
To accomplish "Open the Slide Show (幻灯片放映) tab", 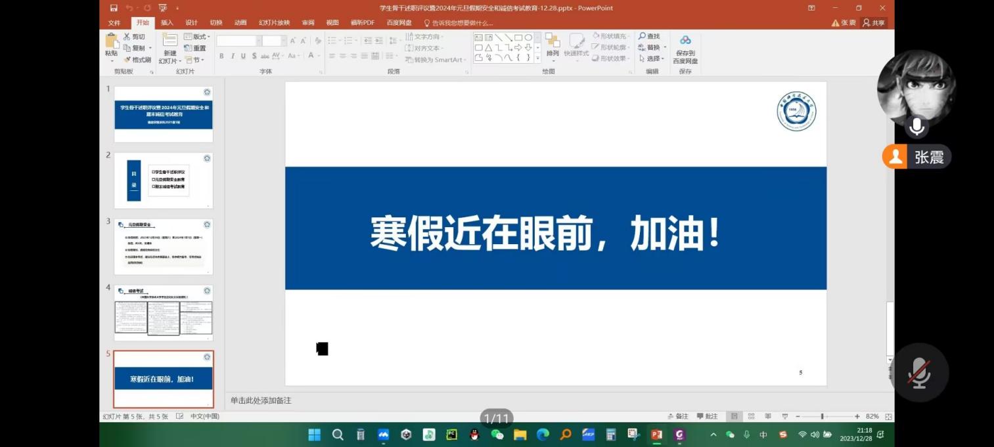I will (274, 23).
